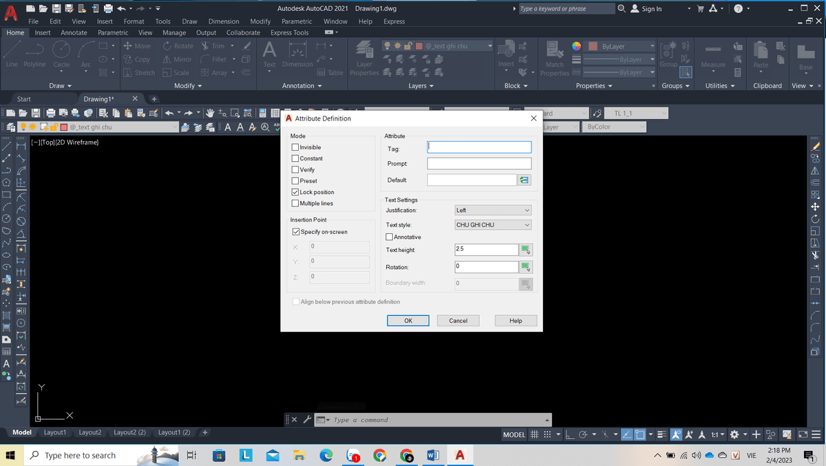Click the red layer color swatch in ribbon
The width and height of the screenshot is (826, 466).
click(419, 46)
